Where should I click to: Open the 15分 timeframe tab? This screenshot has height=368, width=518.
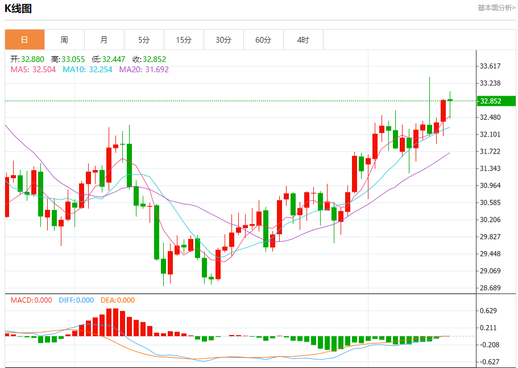184,40
